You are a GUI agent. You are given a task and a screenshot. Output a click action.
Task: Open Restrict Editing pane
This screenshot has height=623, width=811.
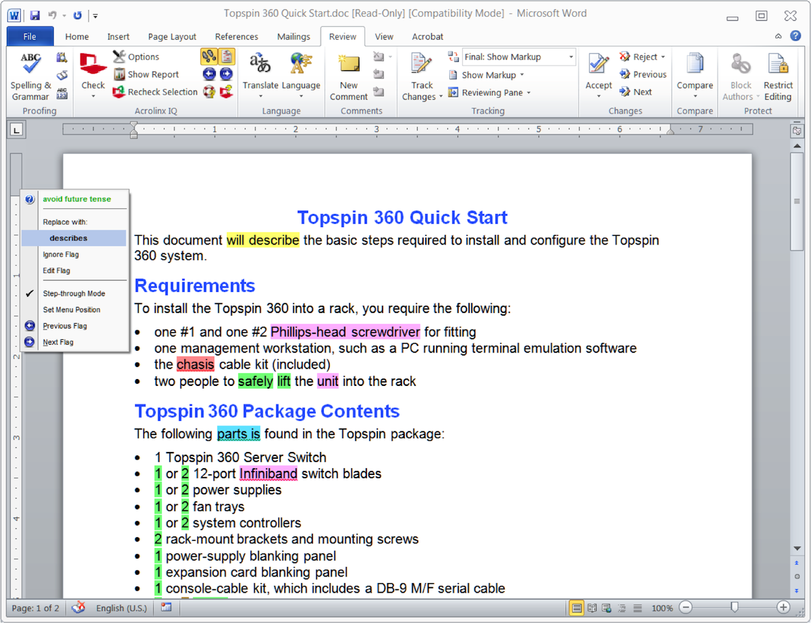coord(778,76)
